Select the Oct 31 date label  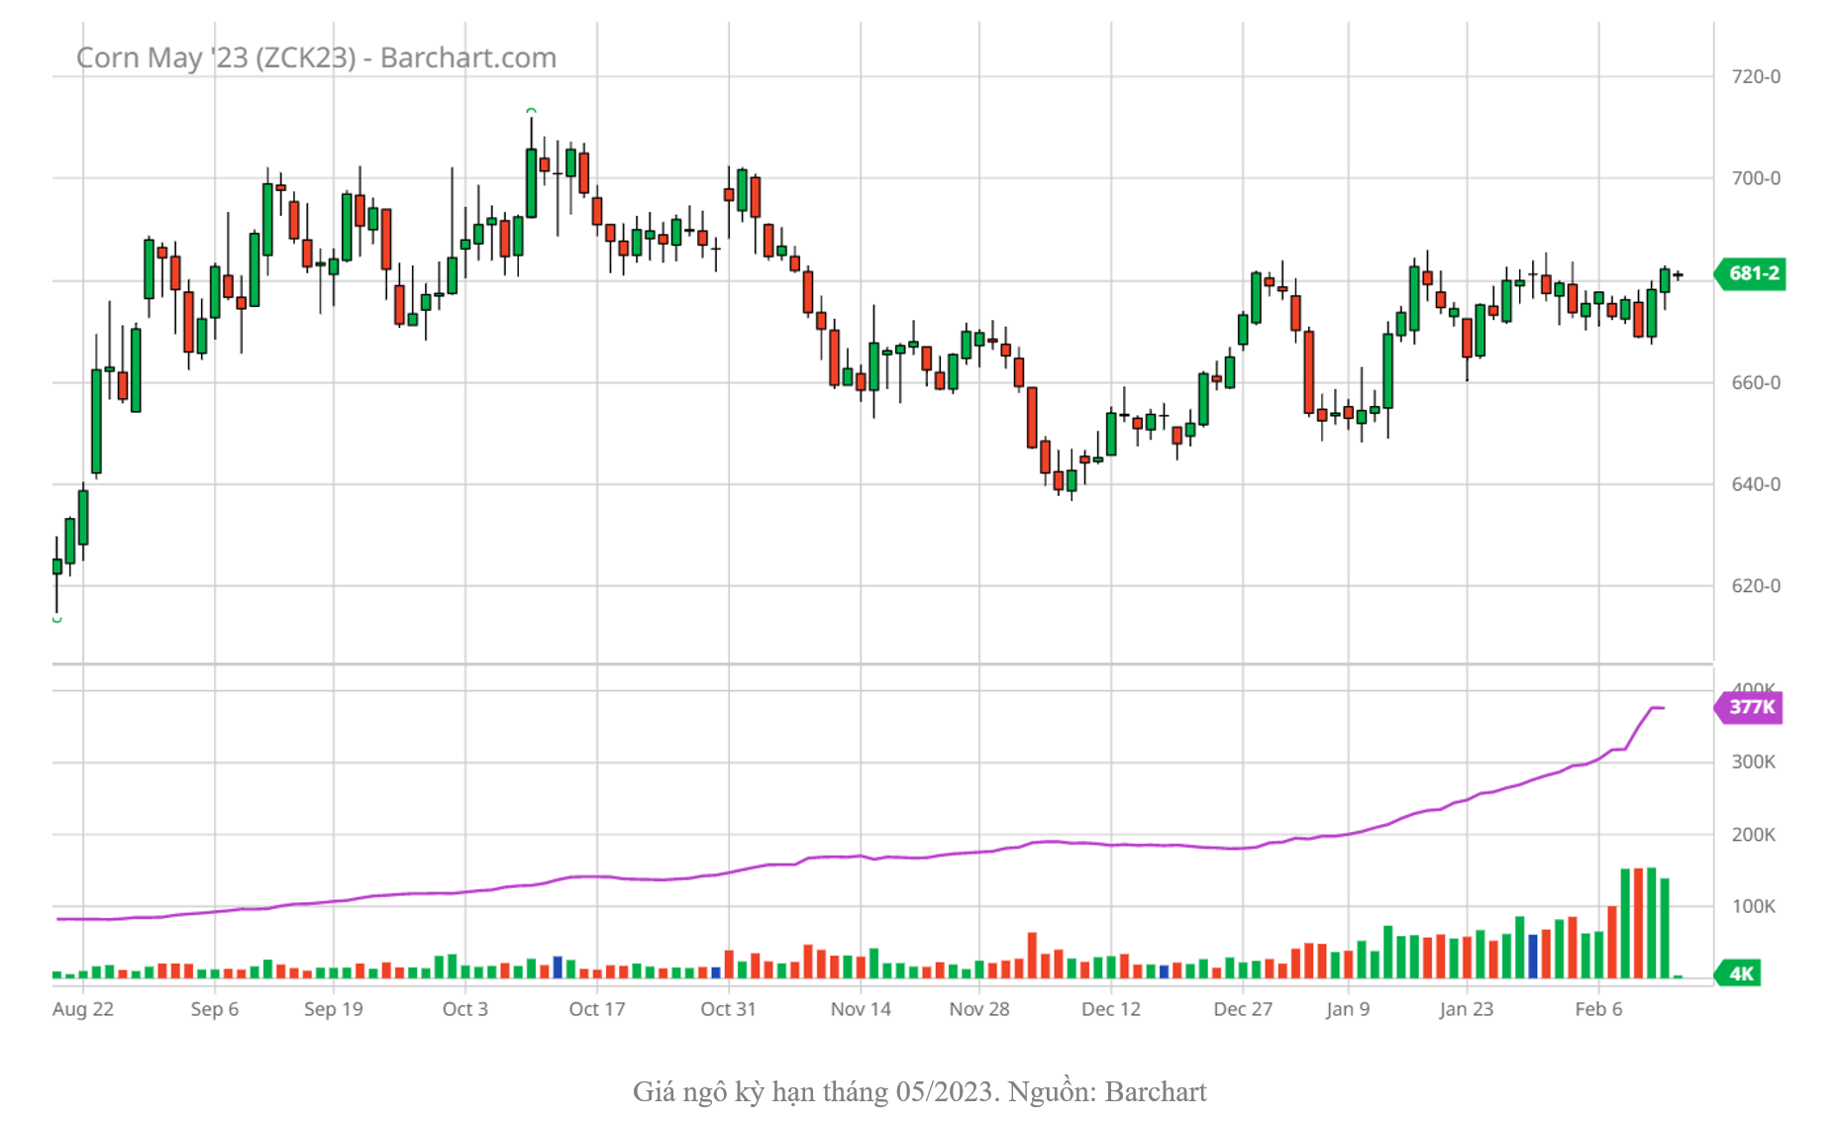[728, 1009]
